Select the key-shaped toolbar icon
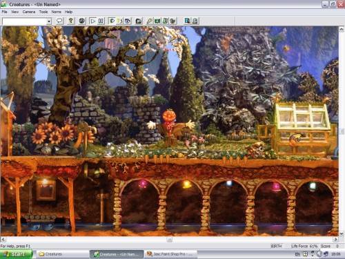Image resolution: width=345 pixels, height=259 pixels. click(x=150, y=21)
